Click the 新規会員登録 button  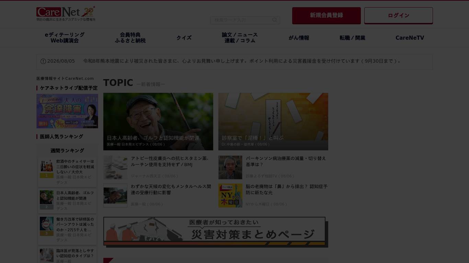click(327, 15)
